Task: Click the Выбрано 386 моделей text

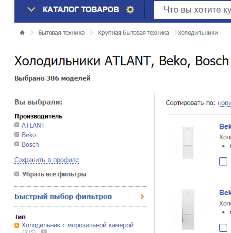Action: point(52,78)
